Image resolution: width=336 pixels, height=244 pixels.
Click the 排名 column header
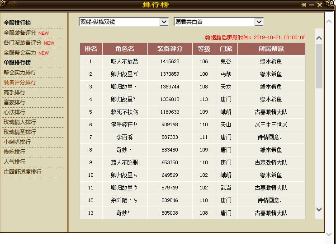[91, 49]
